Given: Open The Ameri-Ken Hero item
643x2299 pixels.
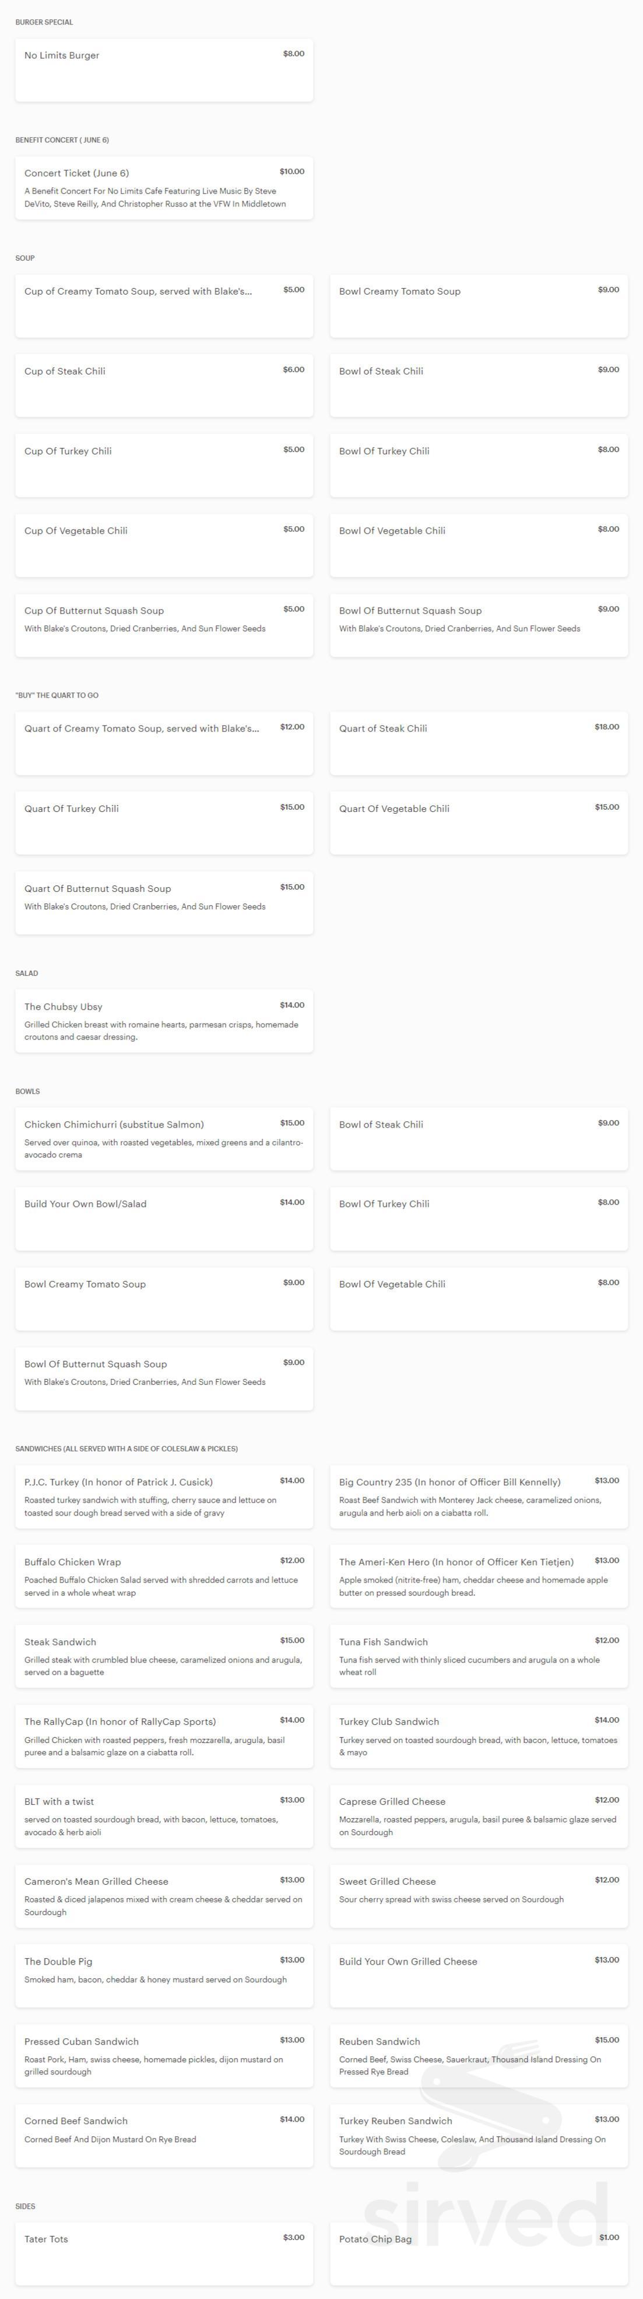Looking at the screenshot, I should [x=478, y=1576].
